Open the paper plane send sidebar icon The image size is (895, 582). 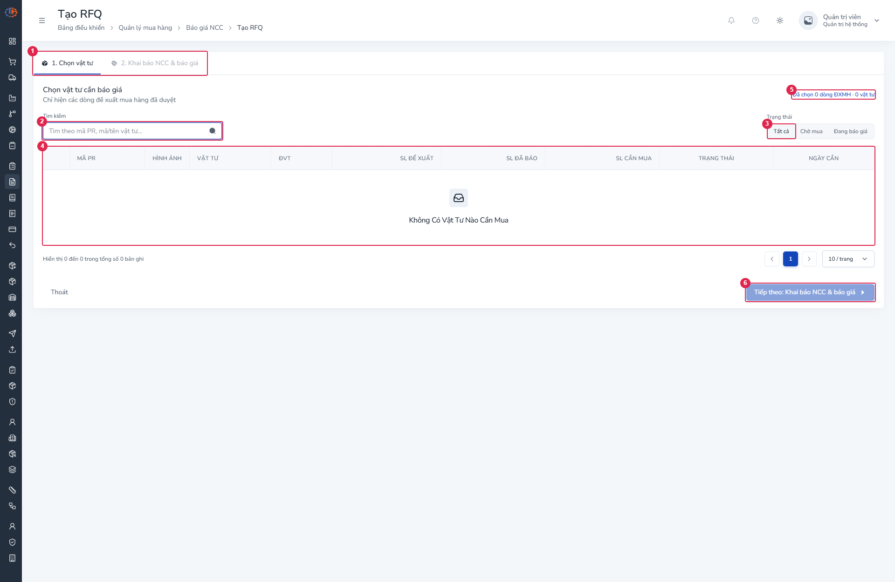(13, 333)
